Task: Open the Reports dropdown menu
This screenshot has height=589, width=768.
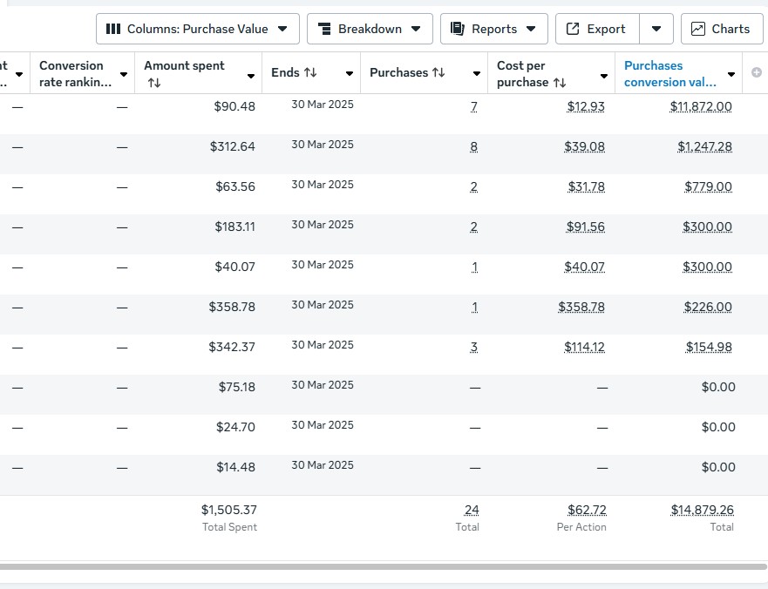Action: click(493, 29)
